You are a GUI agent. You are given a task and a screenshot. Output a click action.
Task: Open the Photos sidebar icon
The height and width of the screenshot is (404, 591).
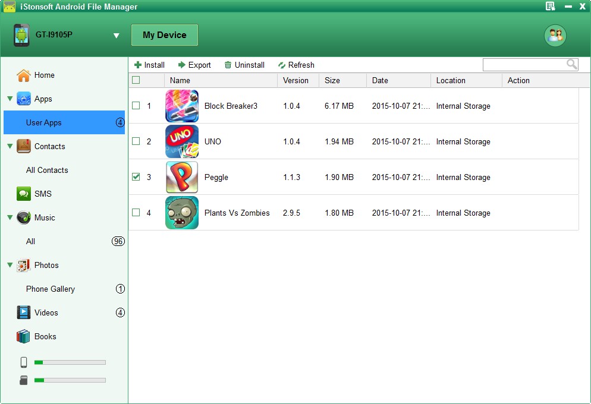tap(23, 265)
